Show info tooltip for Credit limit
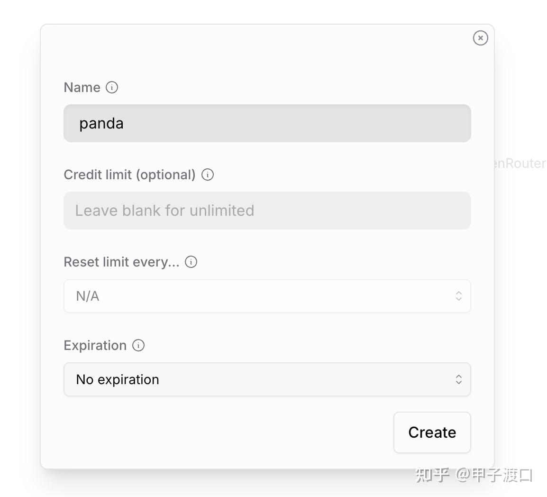The height and width of the screenshot is (497, 547). click(208, 175)
